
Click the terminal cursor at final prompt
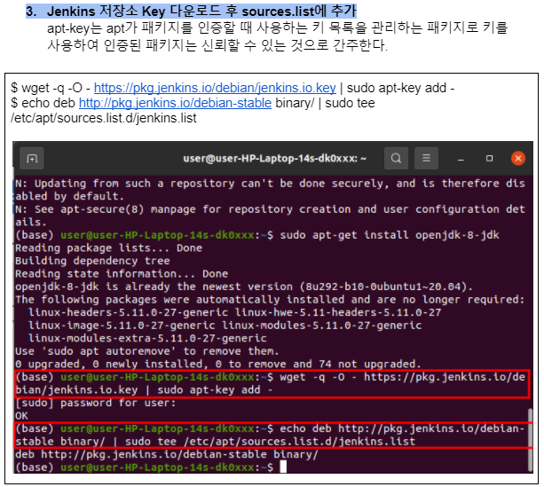(x=283, y=467)
